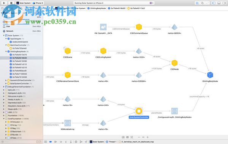Expand the SolarSystemController tree group

click(x=6, y=83)
